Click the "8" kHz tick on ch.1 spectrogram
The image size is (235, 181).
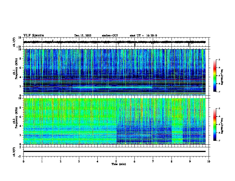[20, 59]
